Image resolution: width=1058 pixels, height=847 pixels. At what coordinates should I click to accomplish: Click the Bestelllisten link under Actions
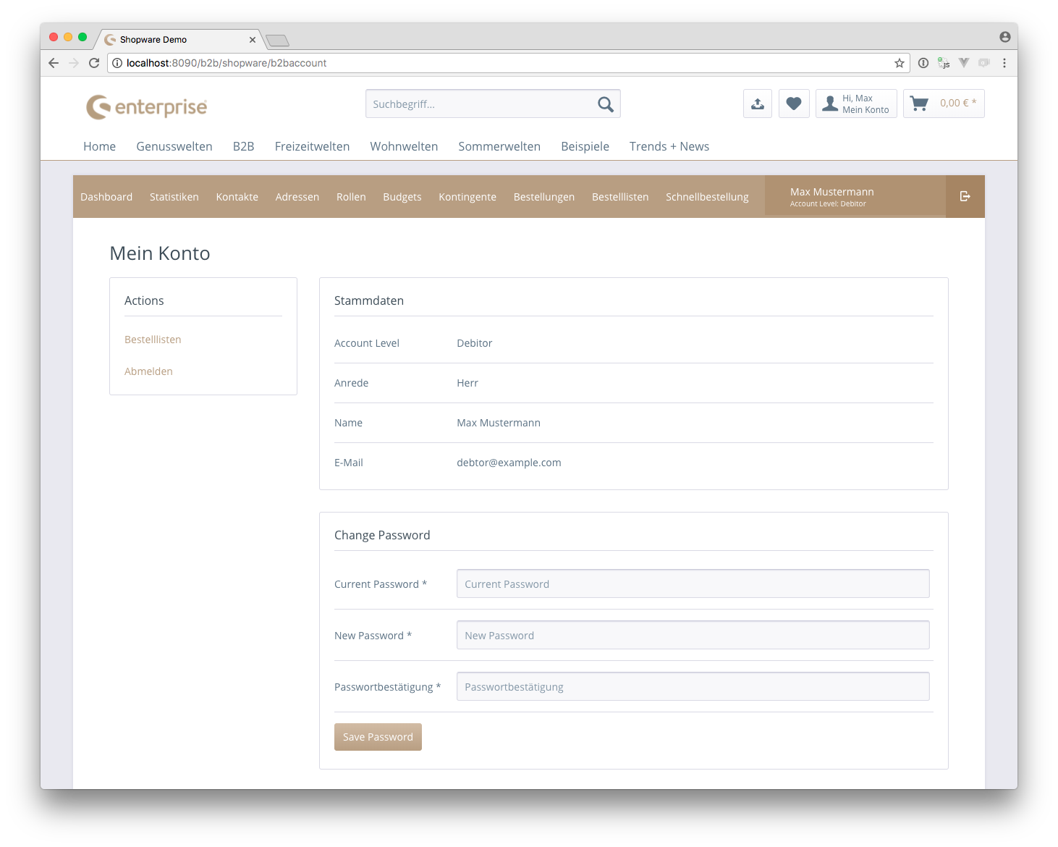click(x=153, y=340)
